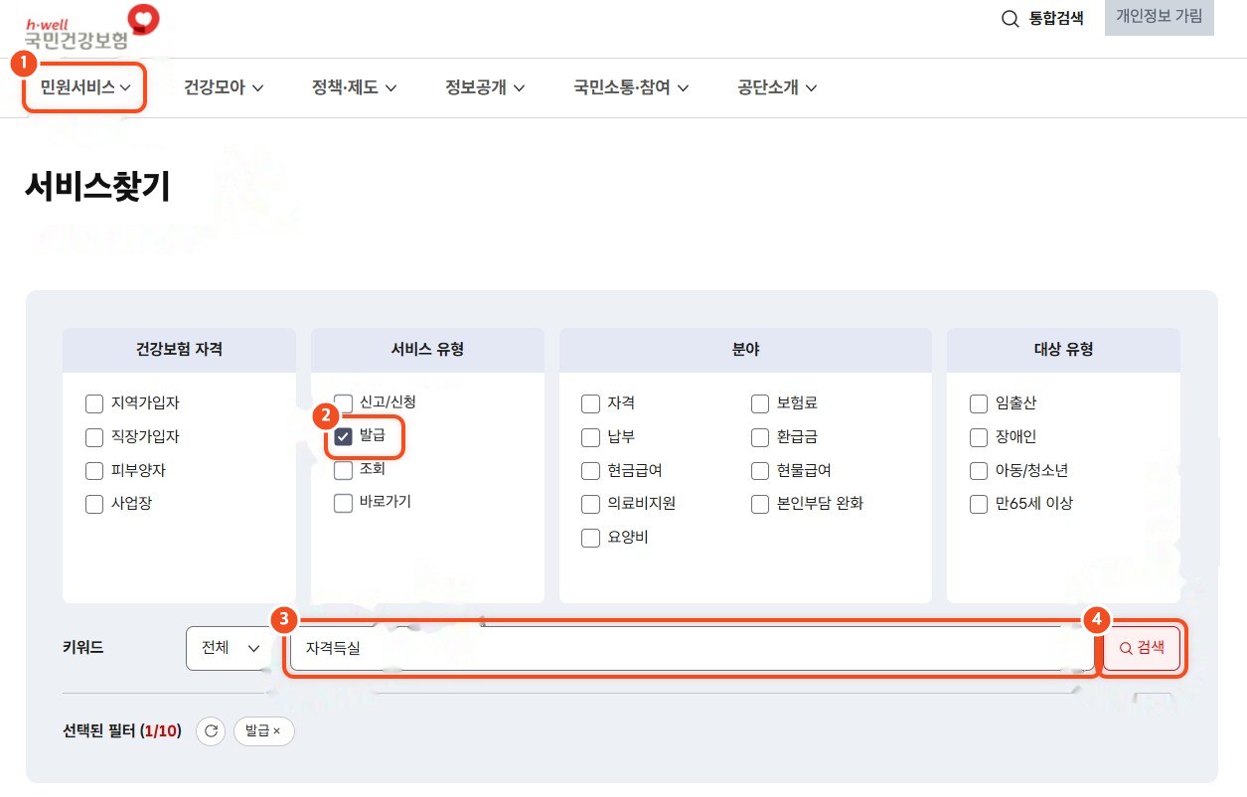1247x797 pixels.
Task: Click the 개인정보 가림 button
Action: (x=1159, y=17)
